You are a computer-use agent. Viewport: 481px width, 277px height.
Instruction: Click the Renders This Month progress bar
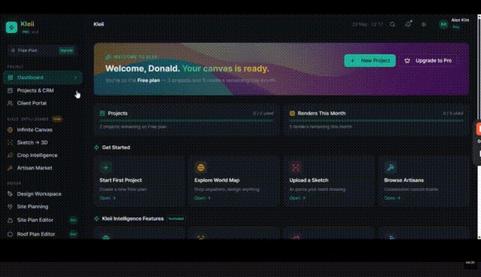tap(376, 120)
